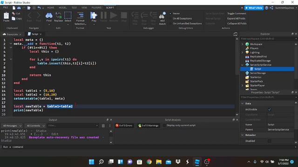Expand the StarterPlayer tree node
Image resolution: width=298 pixels, height=167 pixels.
click(242, 85)
